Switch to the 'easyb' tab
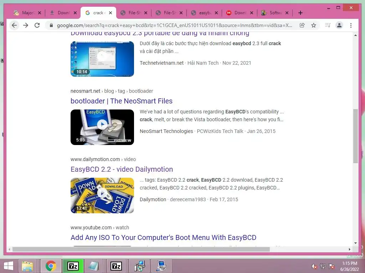Image resolution: width=365 pixels, height=273 pixels. click(204, 13)
